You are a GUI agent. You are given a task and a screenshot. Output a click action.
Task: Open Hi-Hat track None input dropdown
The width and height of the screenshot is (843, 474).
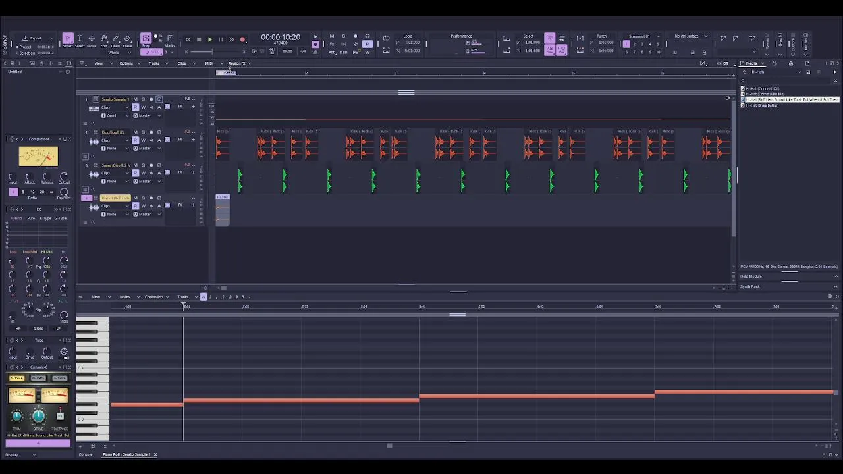(x=115, y=214)
